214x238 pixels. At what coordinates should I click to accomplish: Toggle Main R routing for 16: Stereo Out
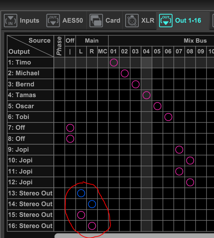pyautogui.click(x=92, y=226)
